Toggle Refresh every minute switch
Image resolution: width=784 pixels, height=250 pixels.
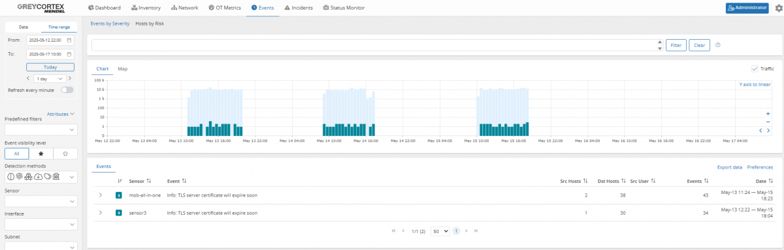[x=67, y=90]
